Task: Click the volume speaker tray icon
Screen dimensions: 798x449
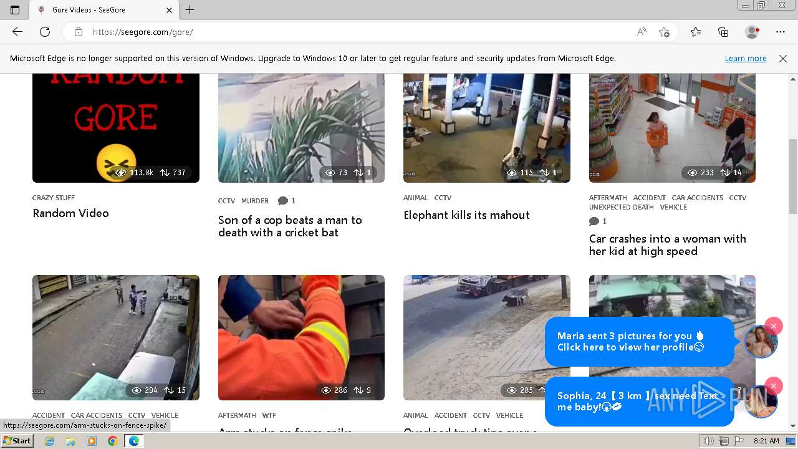Action: [x=709, y=441]
